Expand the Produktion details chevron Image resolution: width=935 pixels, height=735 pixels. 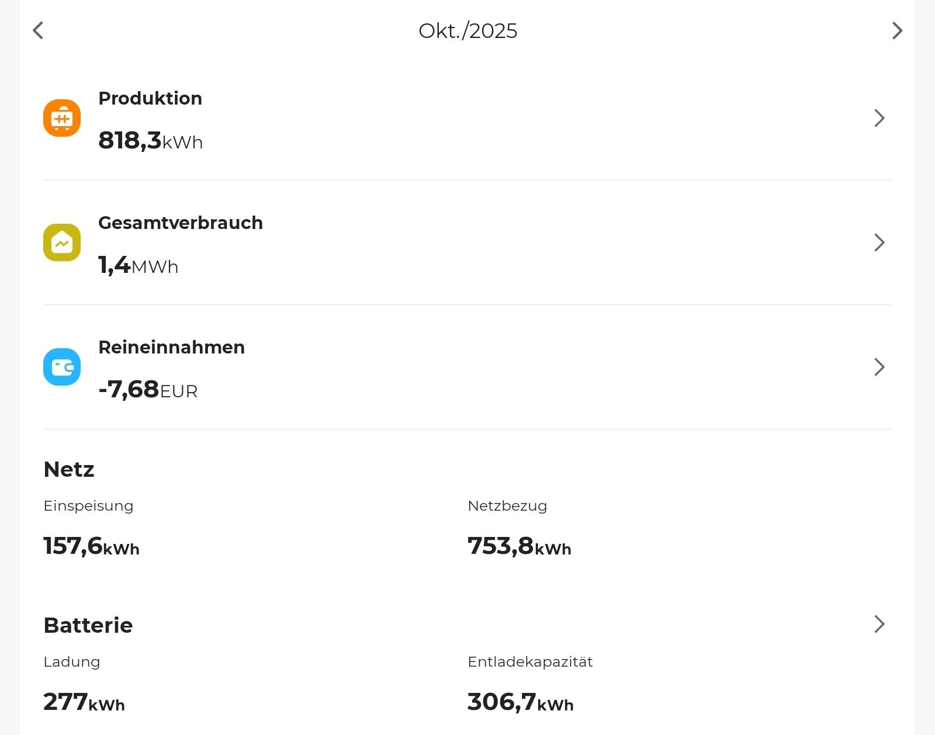click(879, 118)
